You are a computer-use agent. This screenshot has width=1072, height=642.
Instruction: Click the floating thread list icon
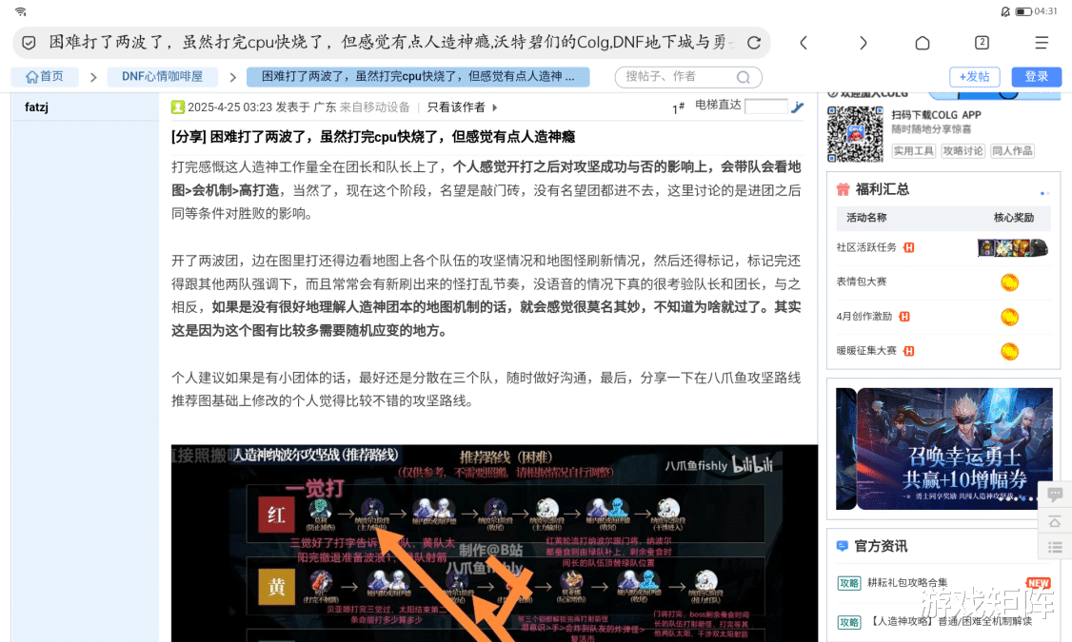click(x=1055, y=547)
